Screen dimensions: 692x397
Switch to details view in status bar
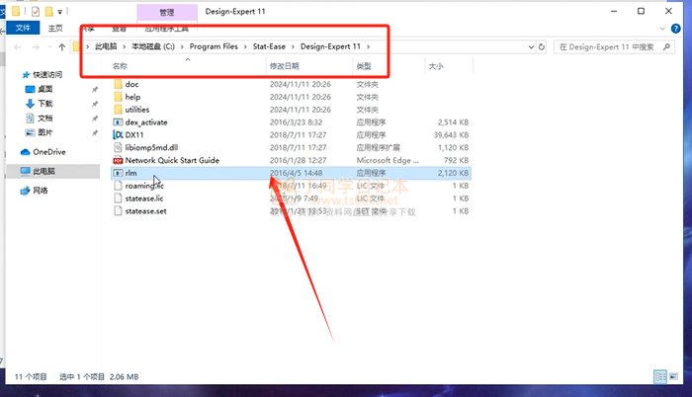[x=658, y=376]
